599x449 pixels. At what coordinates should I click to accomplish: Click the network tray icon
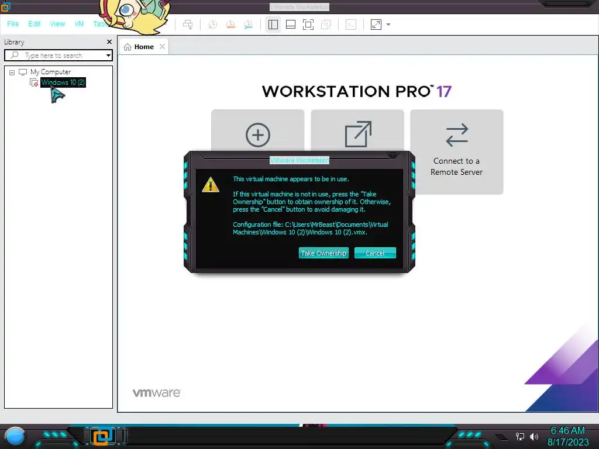point(519,436)
